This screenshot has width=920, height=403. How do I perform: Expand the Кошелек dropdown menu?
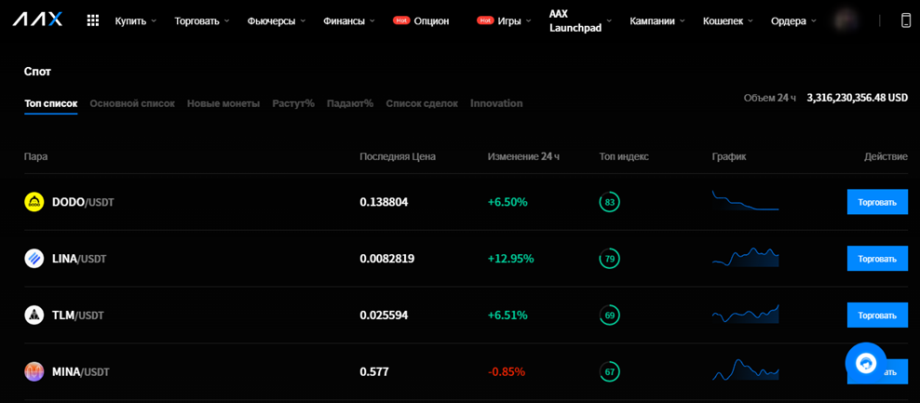pyautogui.click(x=727, y=21)
